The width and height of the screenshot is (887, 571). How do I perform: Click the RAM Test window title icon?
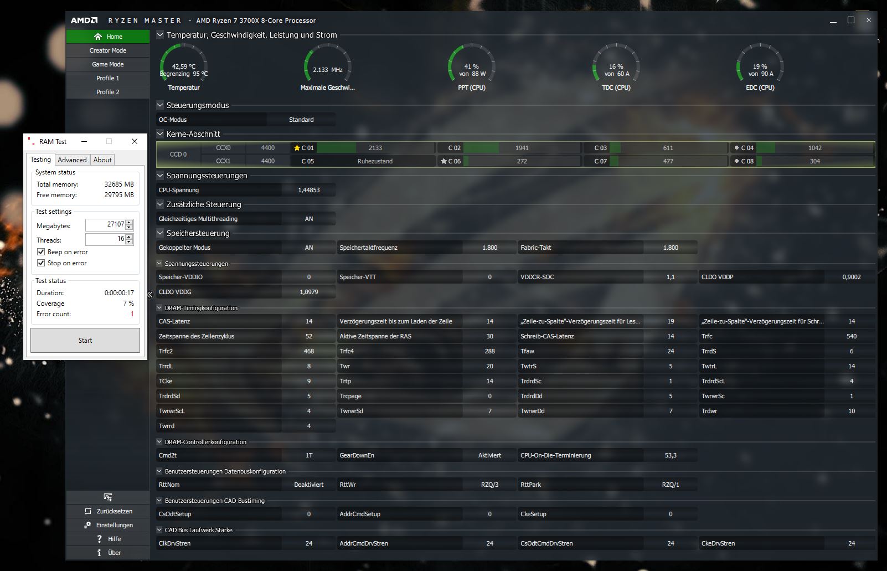31,141
